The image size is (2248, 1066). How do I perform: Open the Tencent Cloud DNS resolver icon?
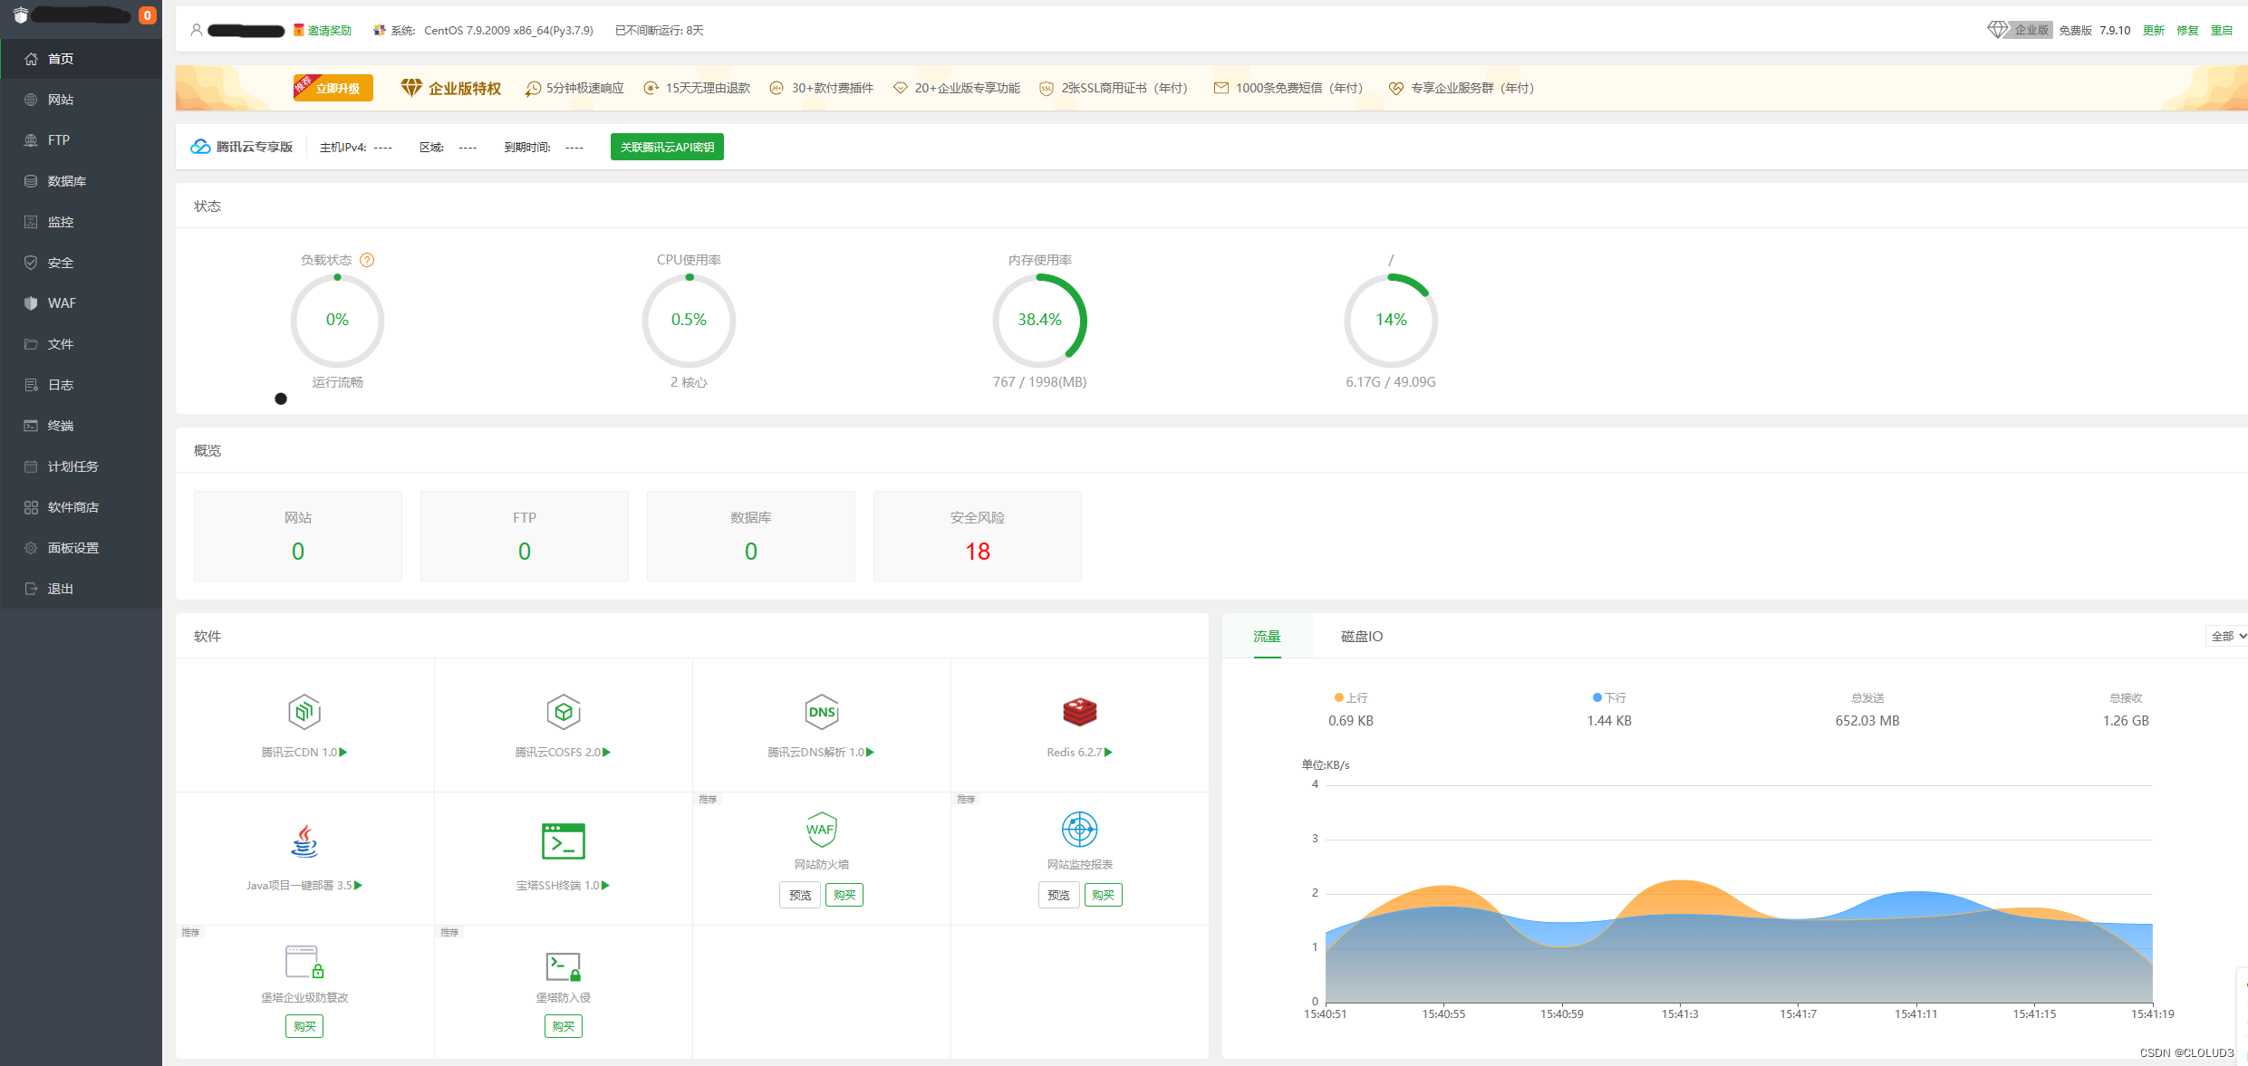(821, 712)
